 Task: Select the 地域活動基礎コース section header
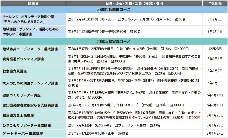point(114,10)
